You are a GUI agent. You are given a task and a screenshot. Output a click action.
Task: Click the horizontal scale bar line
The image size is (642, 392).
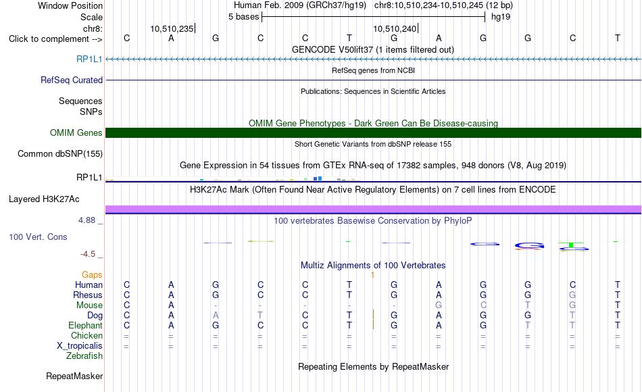(374, 17)
